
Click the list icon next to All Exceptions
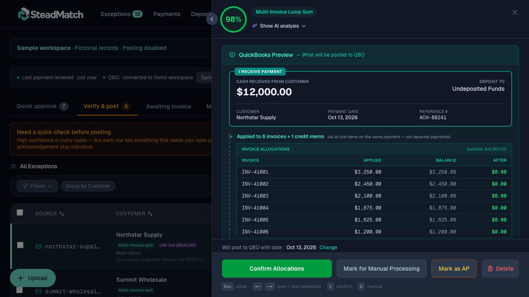tap(13, 166)
